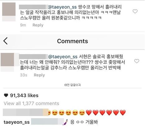The height and width of the screenshot is (129, 145).
Task: Open the 91,343 likes list
Action: 24,95
